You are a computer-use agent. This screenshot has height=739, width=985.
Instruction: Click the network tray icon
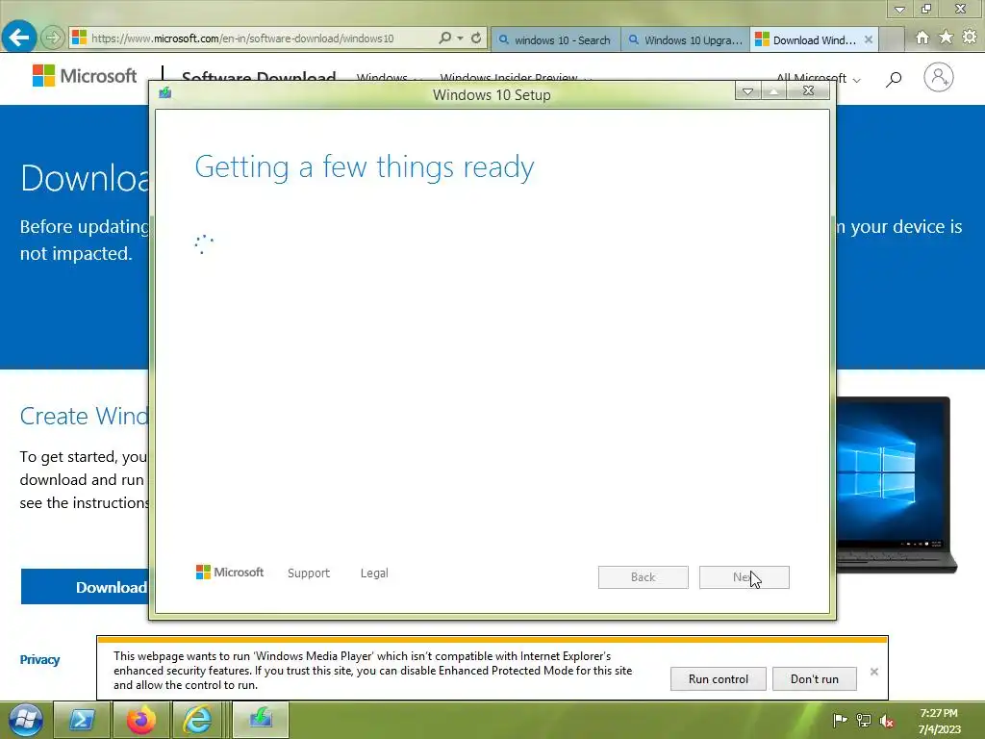pyautogui.click(x=864, y=720)
